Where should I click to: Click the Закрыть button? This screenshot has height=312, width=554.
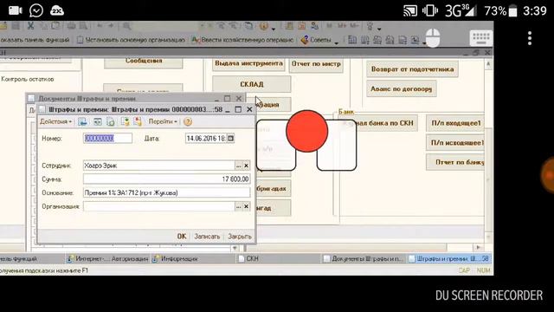240,237
